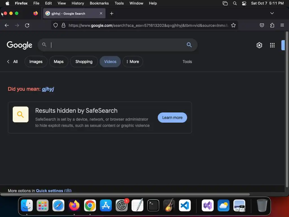
Task: Click the horizontal page scrollbar
Action: 125,194
